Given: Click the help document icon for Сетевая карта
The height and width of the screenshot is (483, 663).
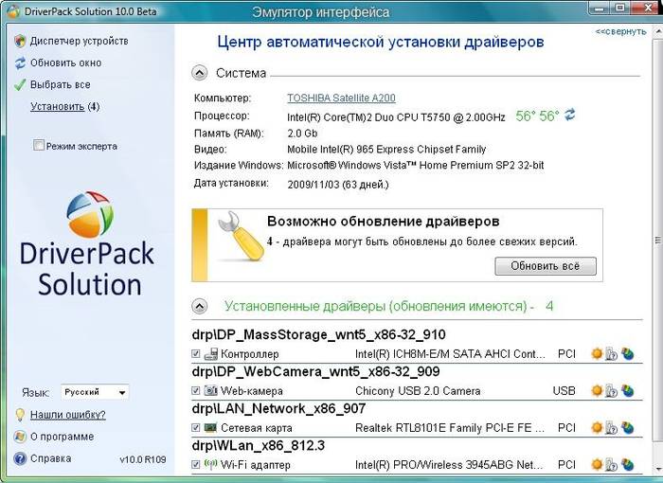Looking at the screenshot, I should 612,427.
